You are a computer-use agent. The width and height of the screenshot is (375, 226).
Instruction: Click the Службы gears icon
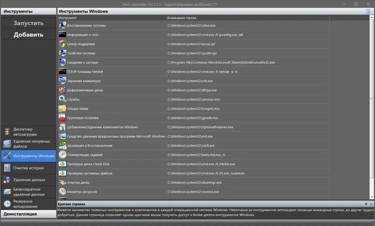coord(62,99)
